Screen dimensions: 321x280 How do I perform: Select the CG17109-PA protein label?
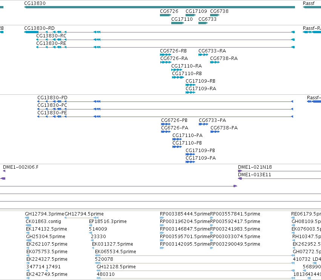click(x=201, y=158)
